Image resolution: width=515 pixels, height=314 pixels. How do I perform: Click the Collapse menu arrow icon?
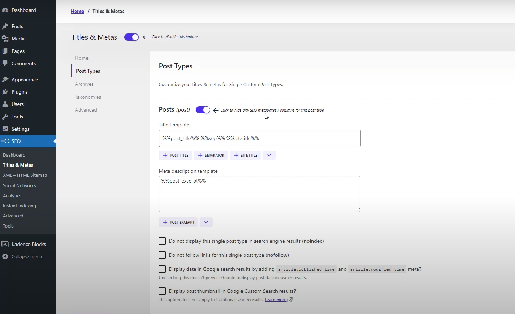(x=5, y=256)
